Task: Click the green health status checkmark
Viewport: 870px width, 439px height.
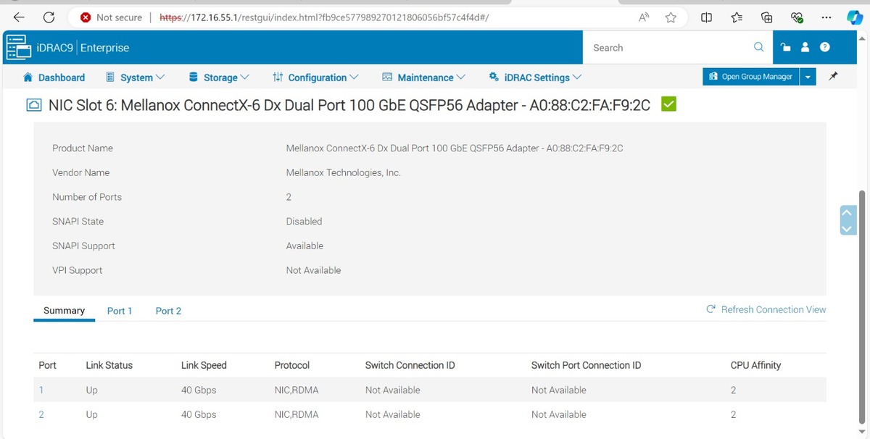Action: [668, 105]
